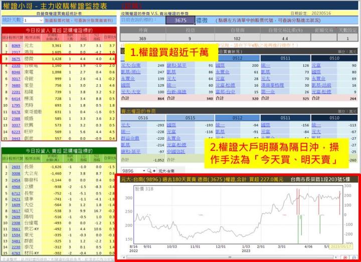Open the 群益金鼎 selling broker link
Viewport: 361px width, 262px height.
(x=130, y=138)
